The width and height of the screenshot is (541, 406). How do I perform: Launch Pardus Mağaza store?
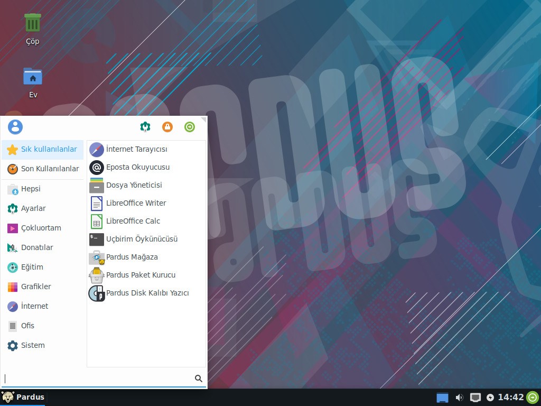[146, 257]
